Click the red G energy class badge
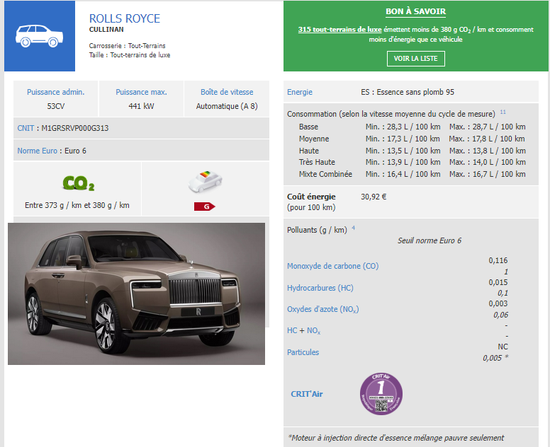 pyautogui.click(x=205, y=207)
